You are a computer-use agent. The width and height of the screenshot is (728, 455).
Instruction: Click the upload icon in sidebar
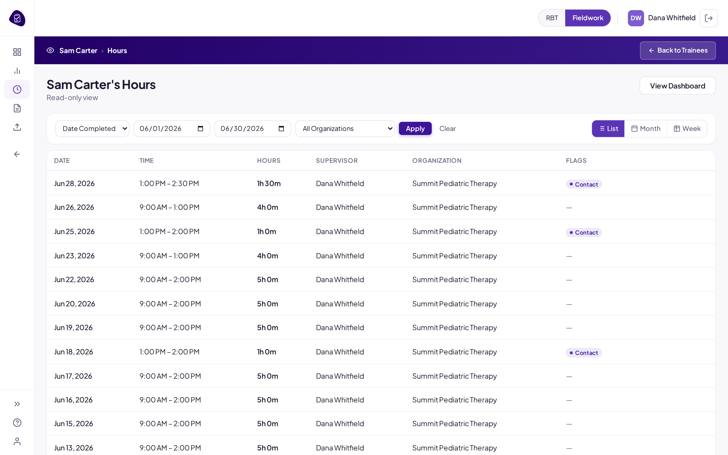pyautogui.click(x=17, y=127)
